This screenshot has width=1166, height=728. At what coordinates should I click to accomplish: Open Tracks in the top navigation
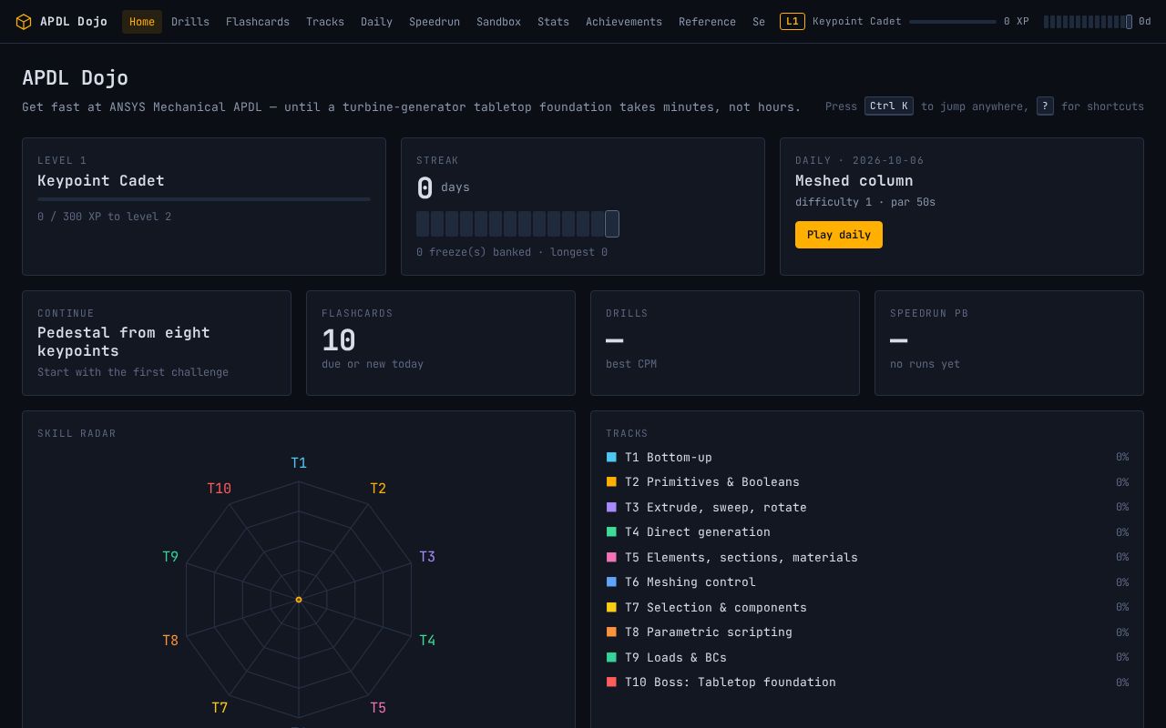pos(325,22)
